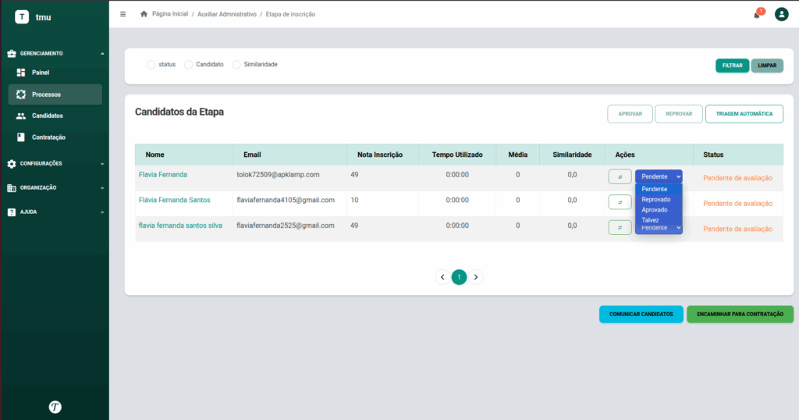Viewport: 799px width, 420px height.
Task: Select the Candidato filter radio button
Action: (x=189, y=65)
